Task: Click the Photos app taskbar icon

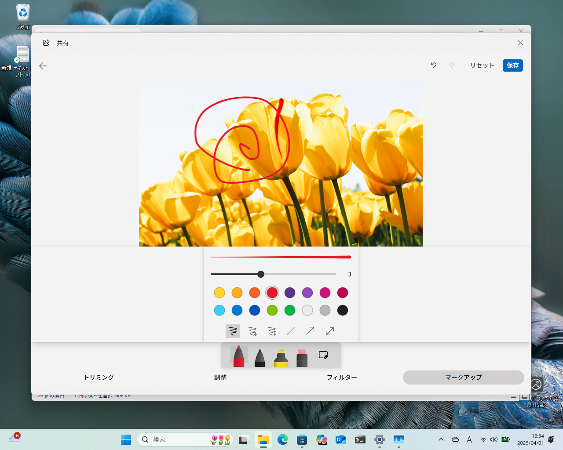Action: coord(399,439)
